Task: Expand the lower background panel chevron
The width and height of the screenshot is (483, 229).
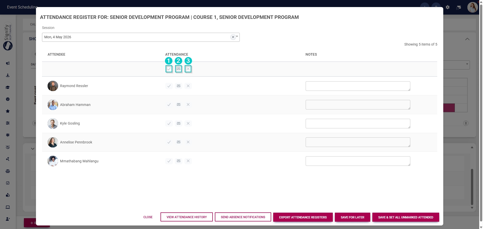Action: pos(33,148)
